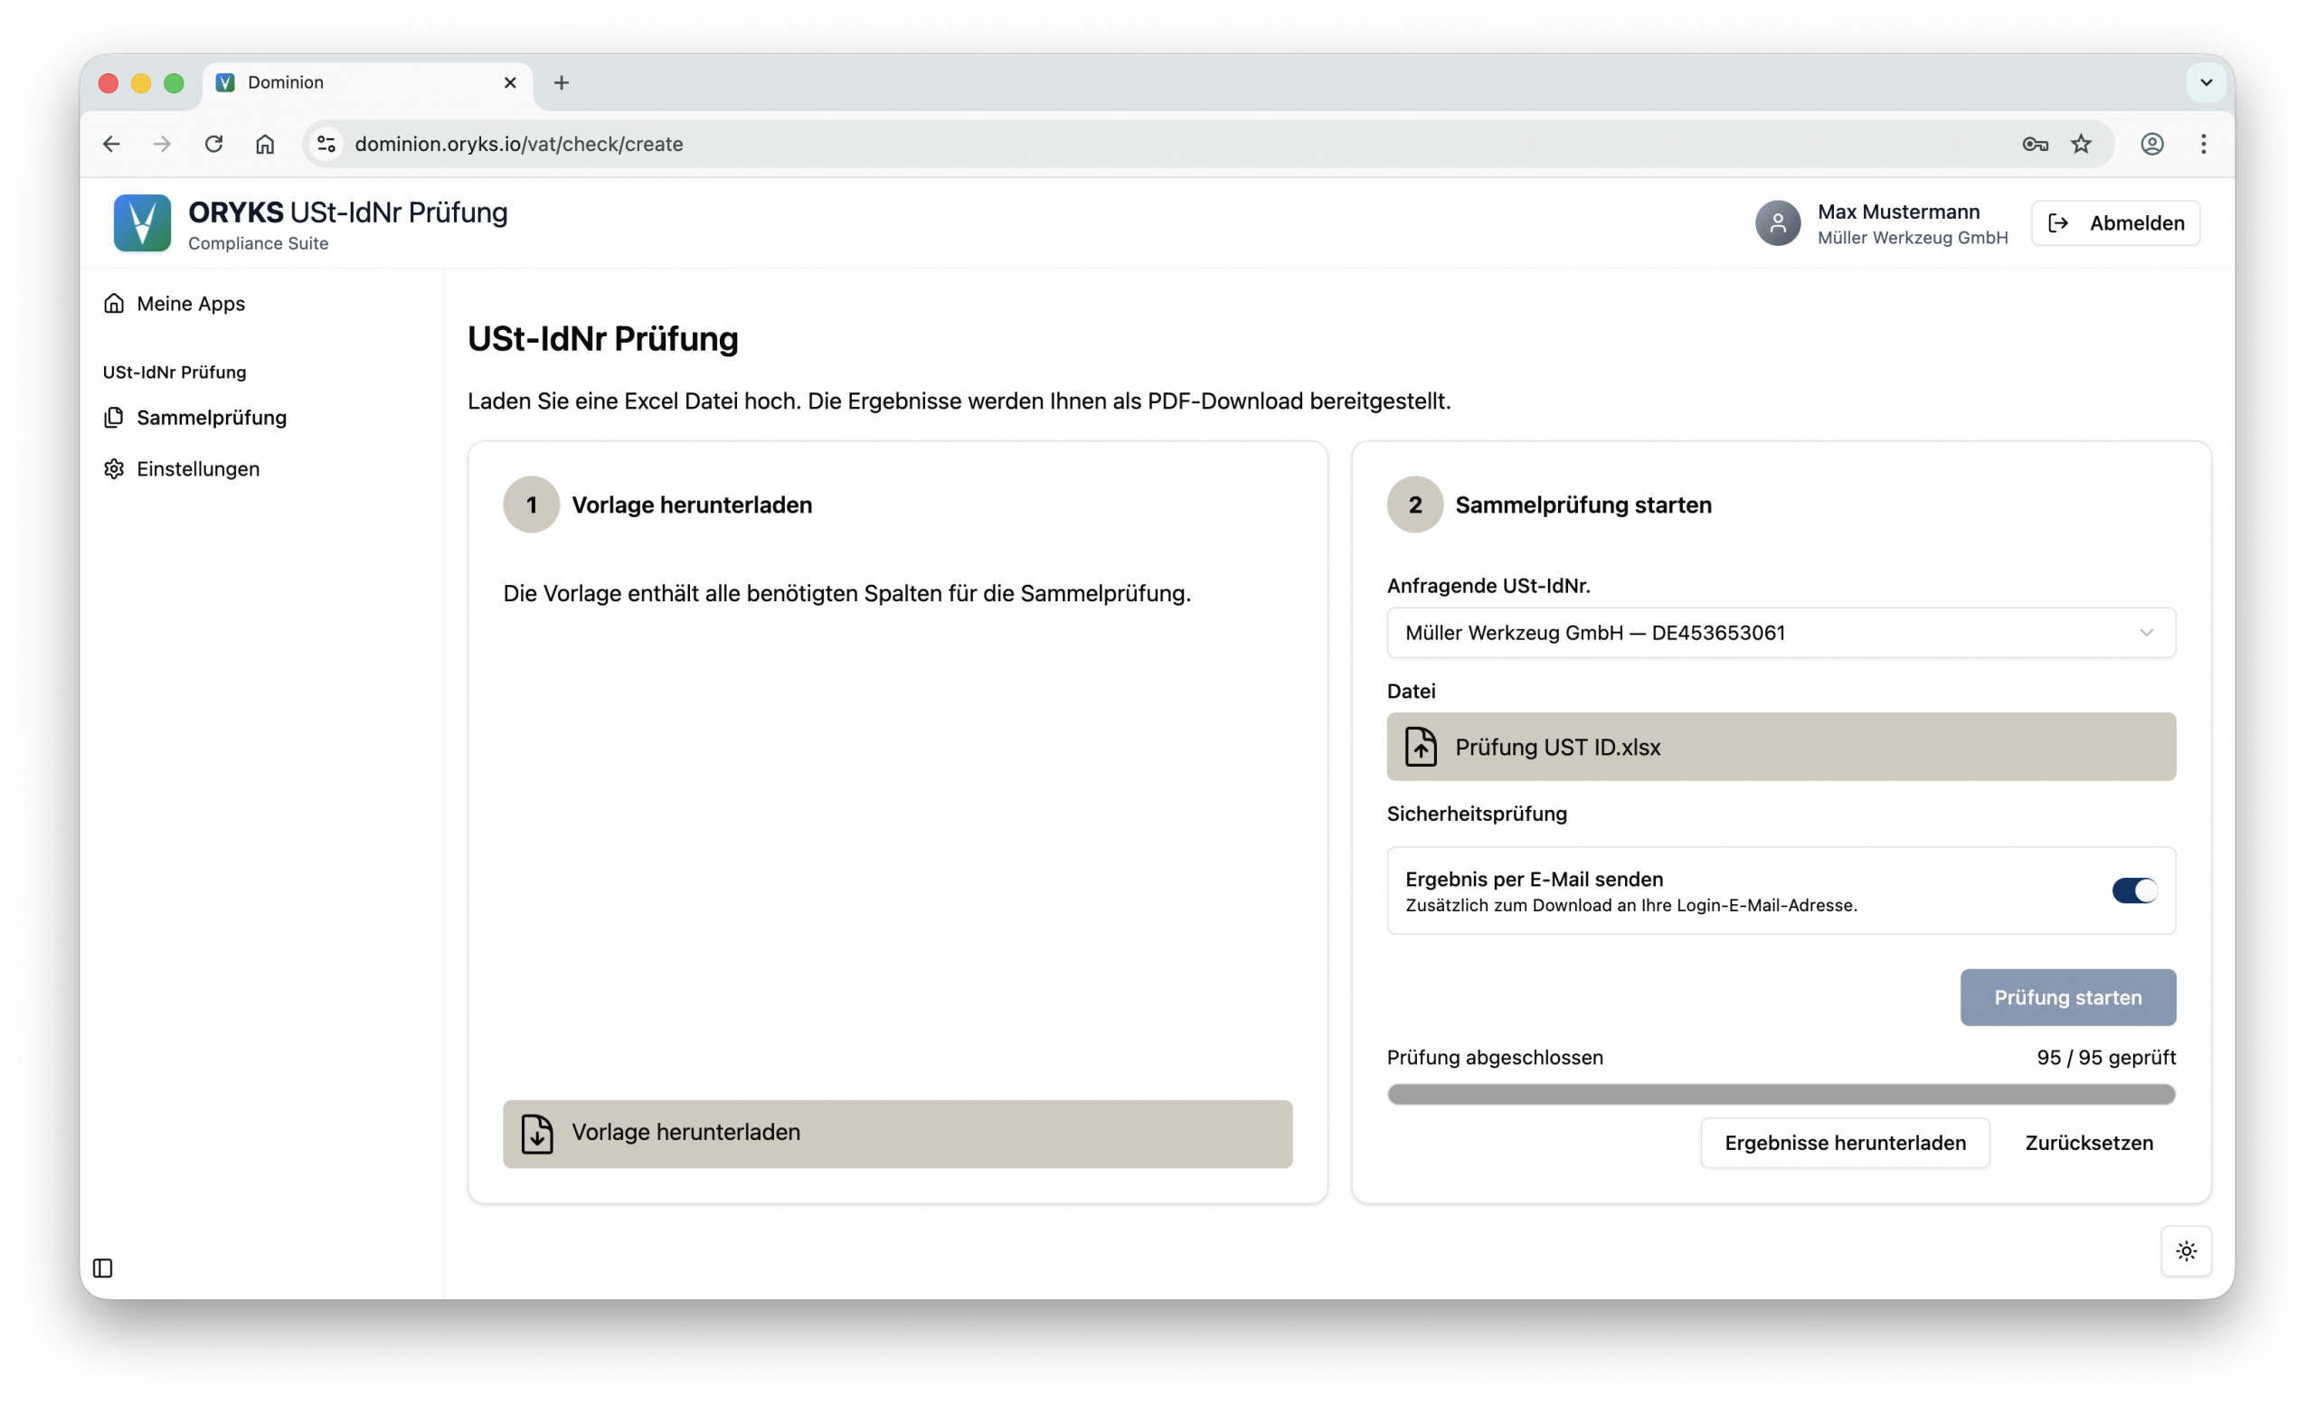Toggle sidebar collapse icon at bottom left

pyautogui.click(x=103, y=1268)
